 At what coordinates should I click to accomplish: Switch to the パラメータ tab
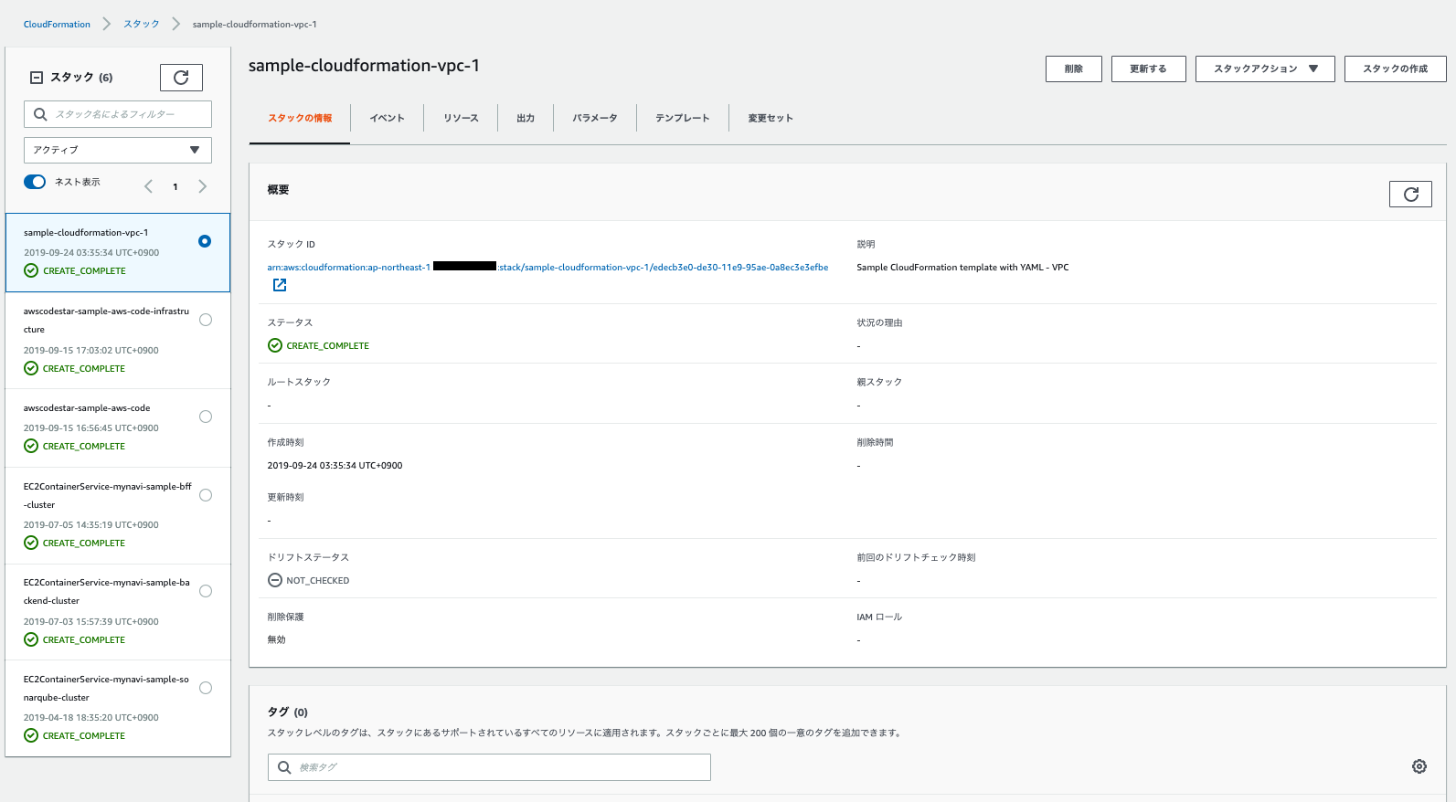click(x=595, y=119)
